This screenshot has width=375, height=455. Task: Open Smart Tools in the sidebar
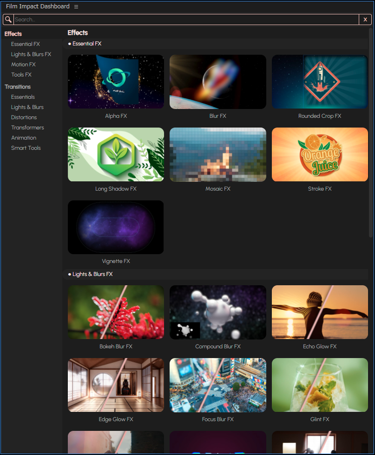tap(26, 147)
